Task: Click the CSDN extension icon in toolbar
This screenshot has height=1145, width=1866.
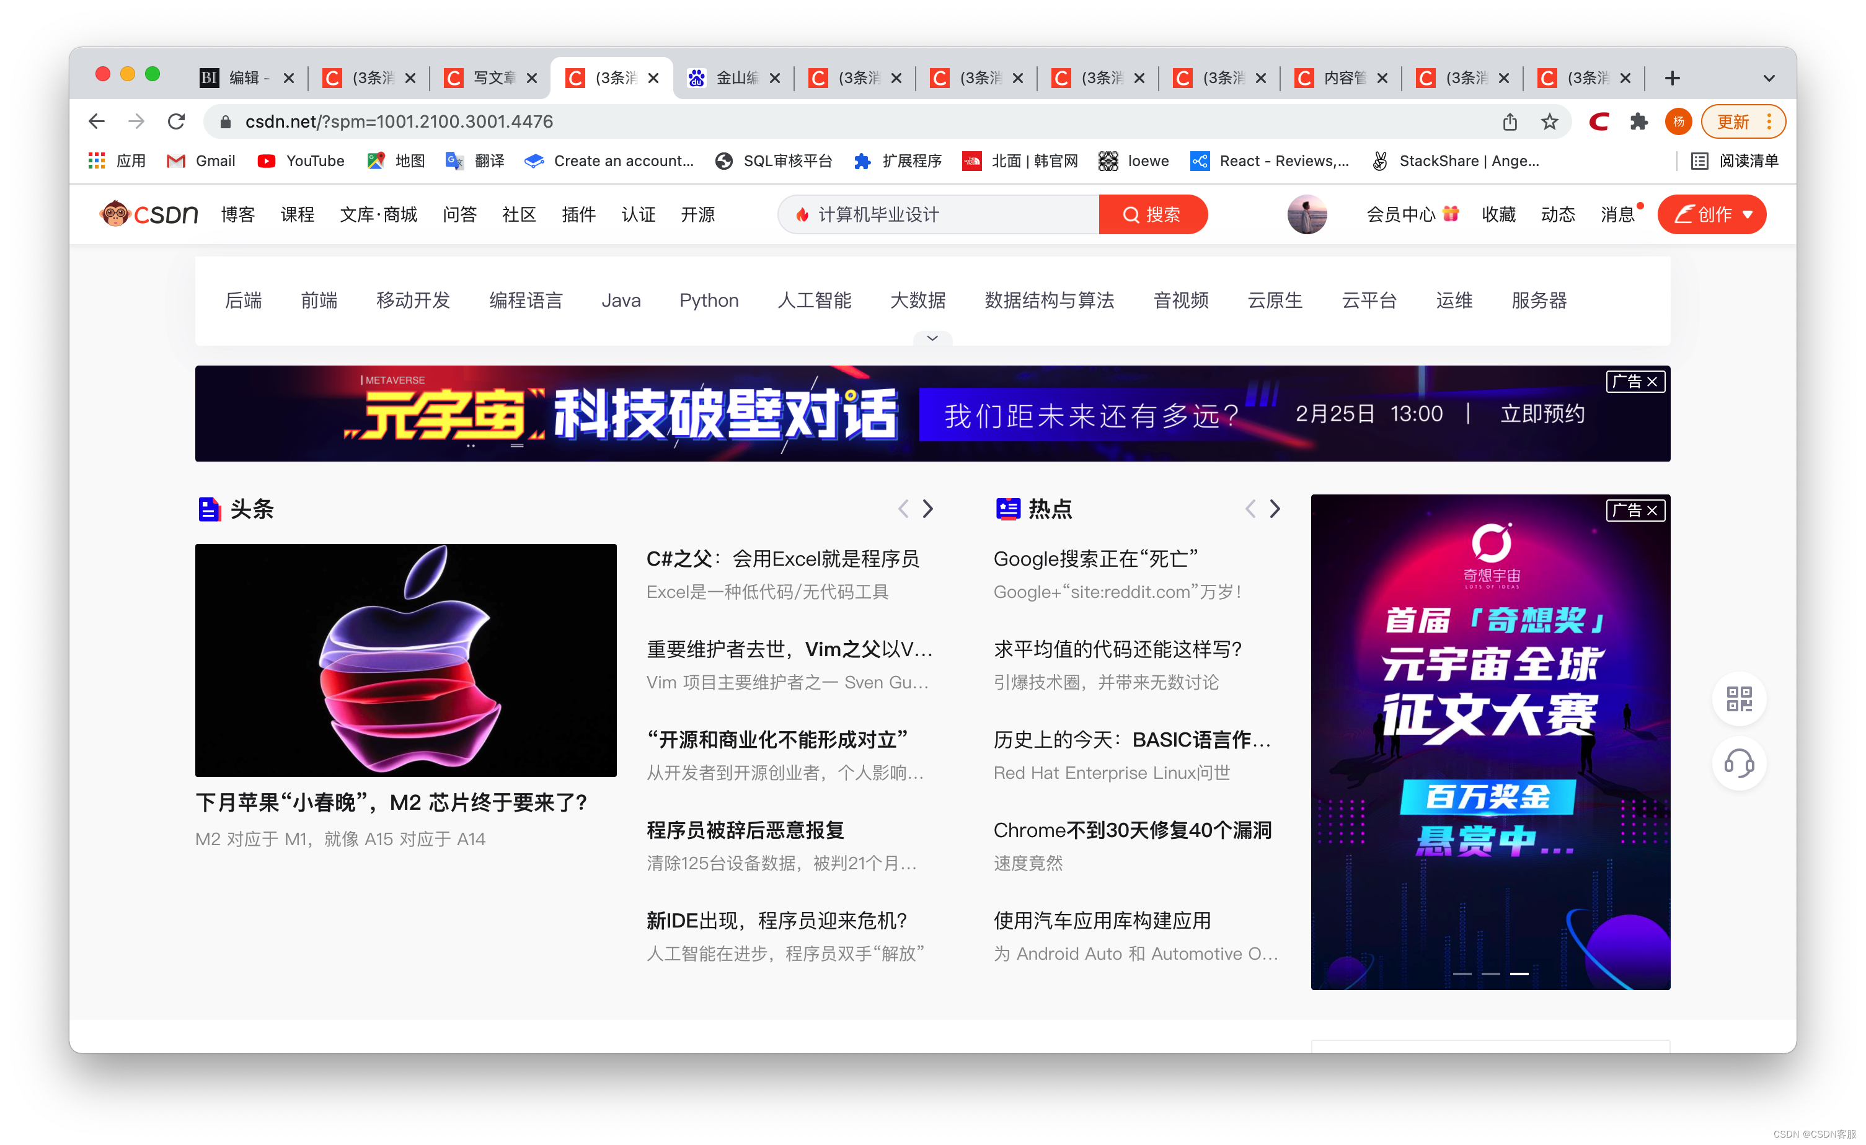Action: click(x=1599, y=122)
